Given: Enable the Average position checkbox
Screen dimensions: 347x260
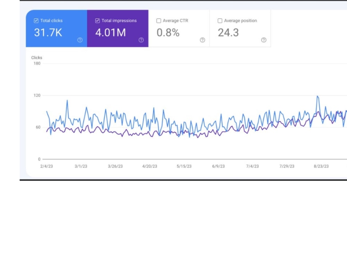Looking at the screenshot, I should tap(220, 21).
